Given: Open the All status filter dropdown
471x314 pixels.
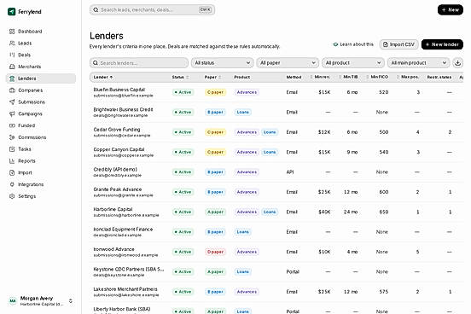Looking at the screenshot, I should [223, 63].
